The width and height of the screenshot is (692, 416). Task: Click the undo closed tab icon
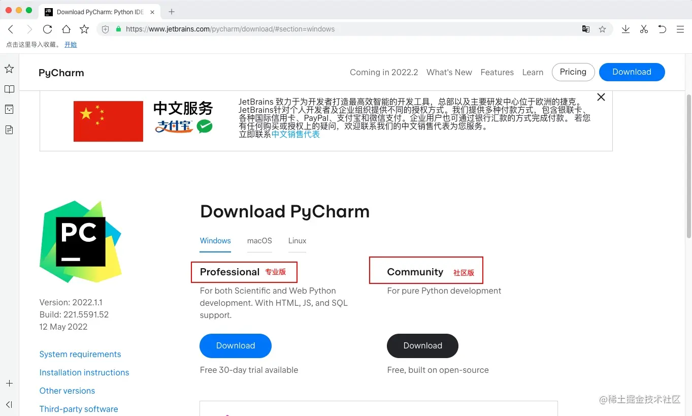pos(662,29)
